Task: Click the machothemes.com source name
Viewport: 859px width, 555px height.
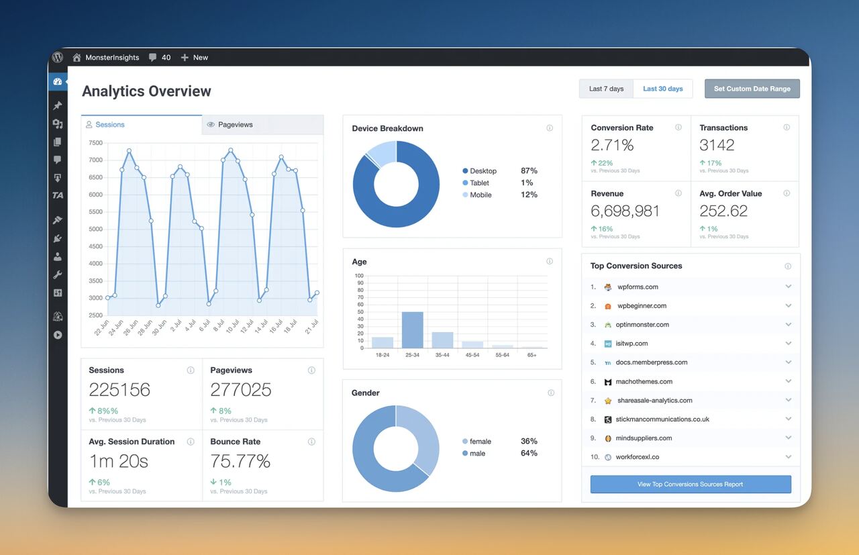Action: pos(644,381)
